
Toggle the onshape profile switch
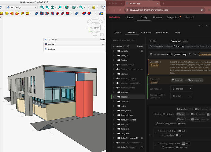[118, 92]
